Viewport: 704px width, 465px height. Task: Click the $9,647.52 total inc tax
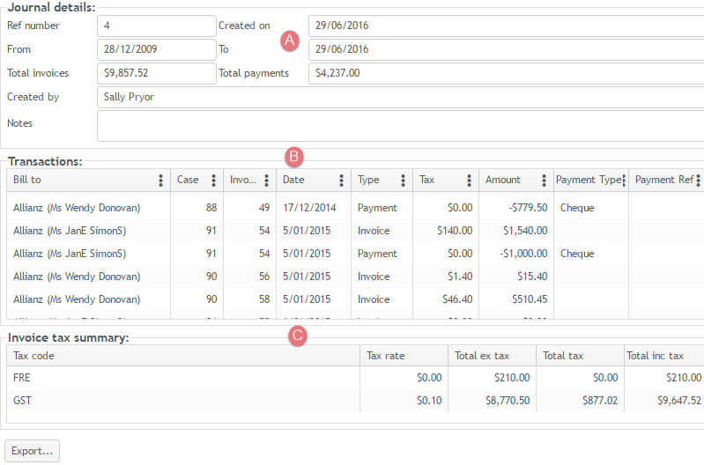(x=679, y=401)
